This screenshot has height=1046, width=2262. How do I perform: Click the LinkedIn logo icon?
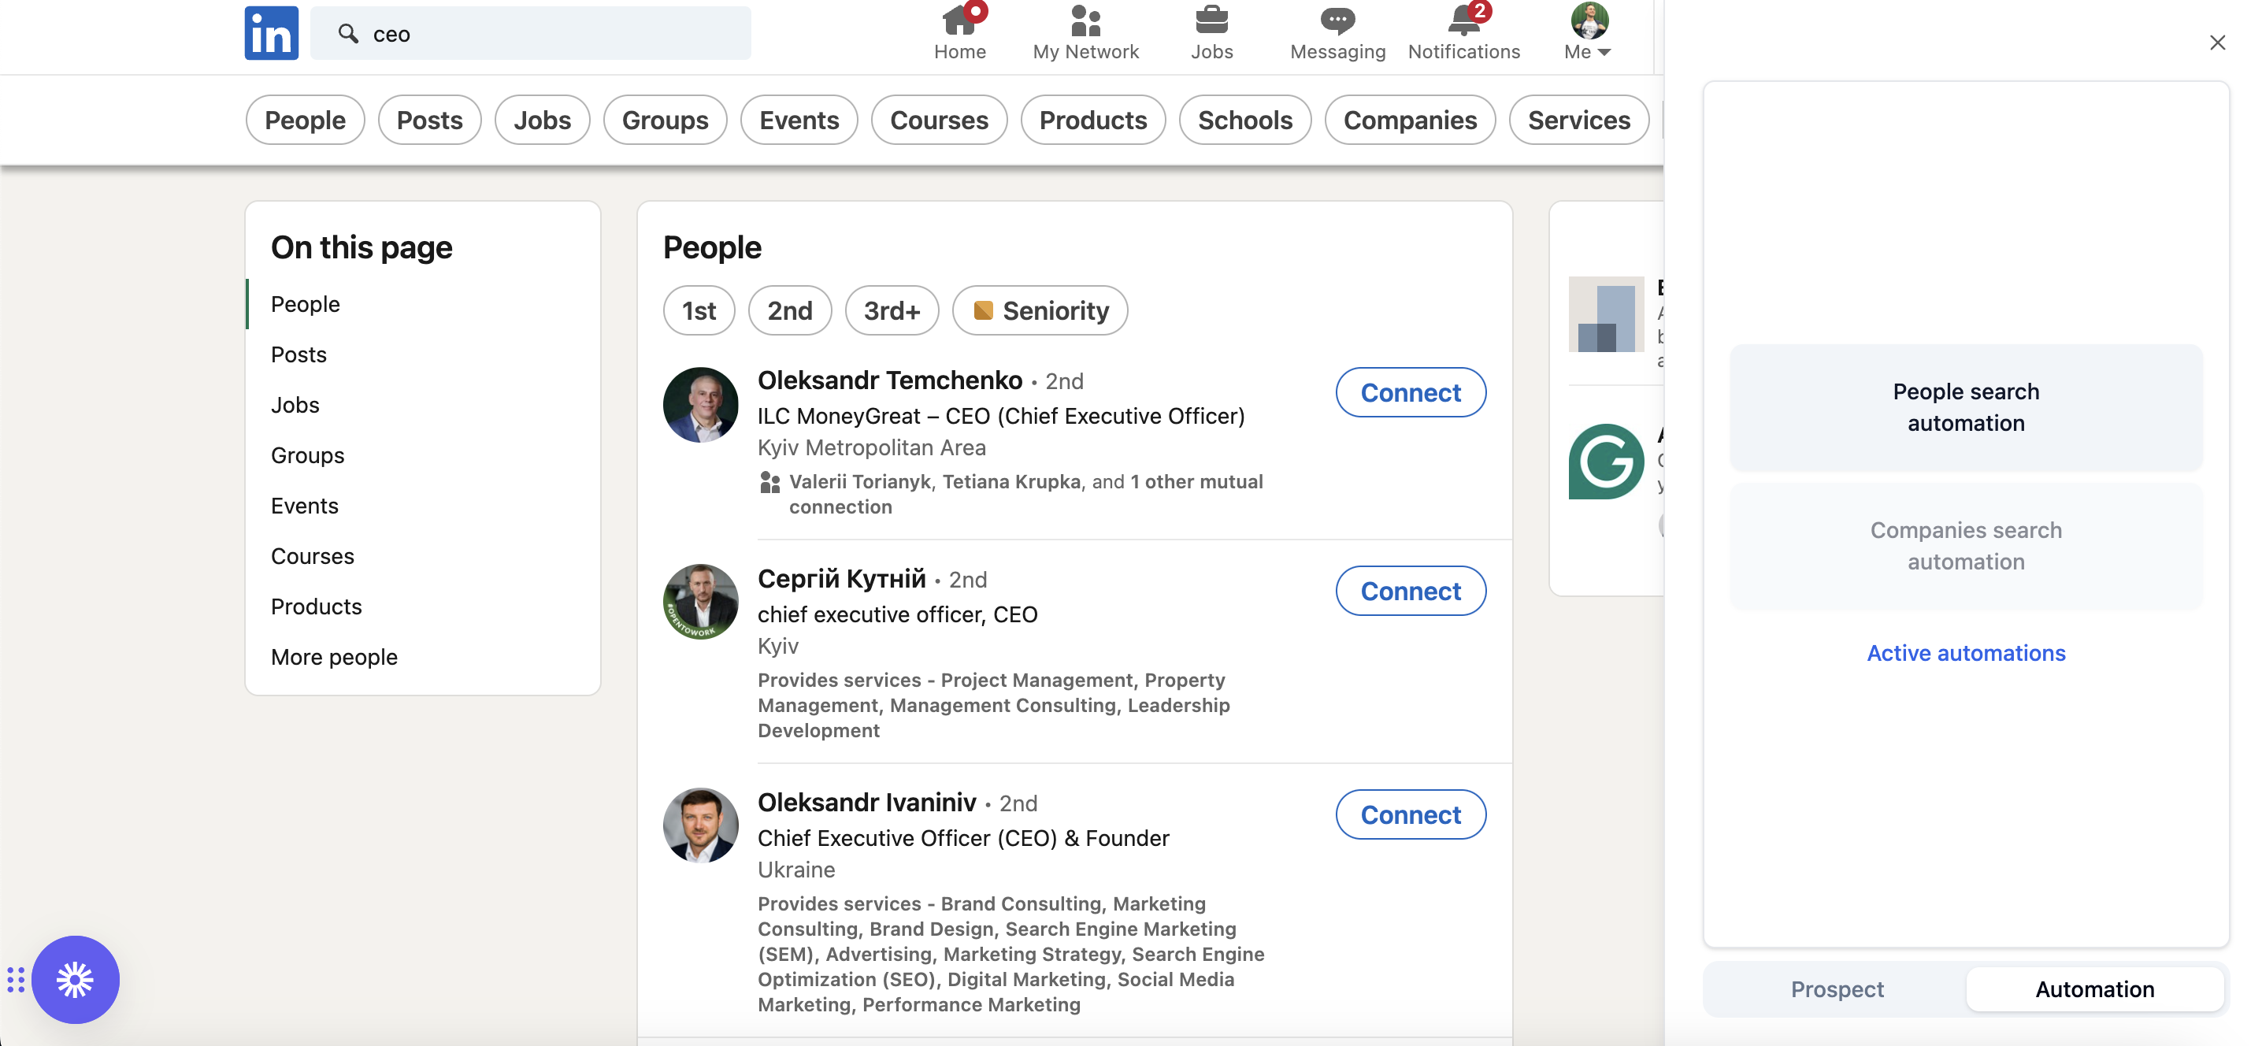tap(270, 33)
